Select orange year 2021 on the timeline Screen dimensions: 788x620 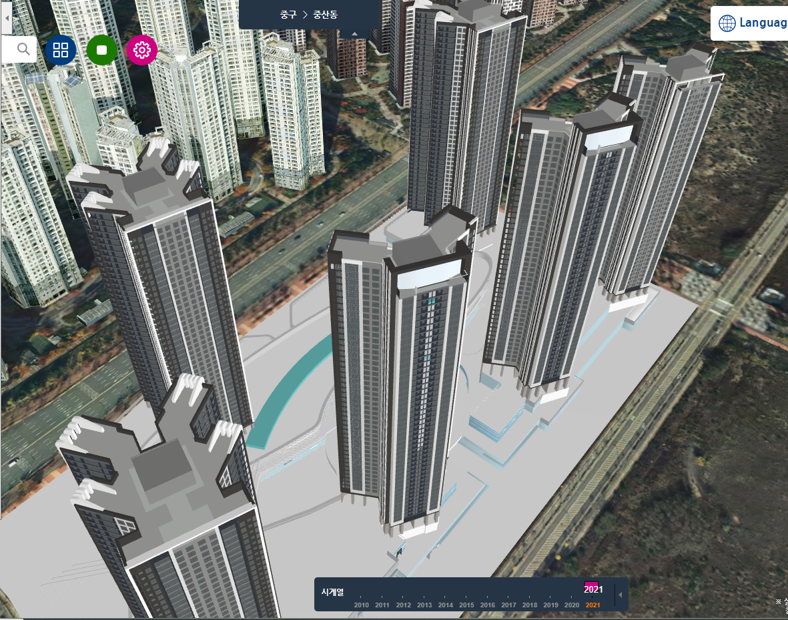(593, 605)
